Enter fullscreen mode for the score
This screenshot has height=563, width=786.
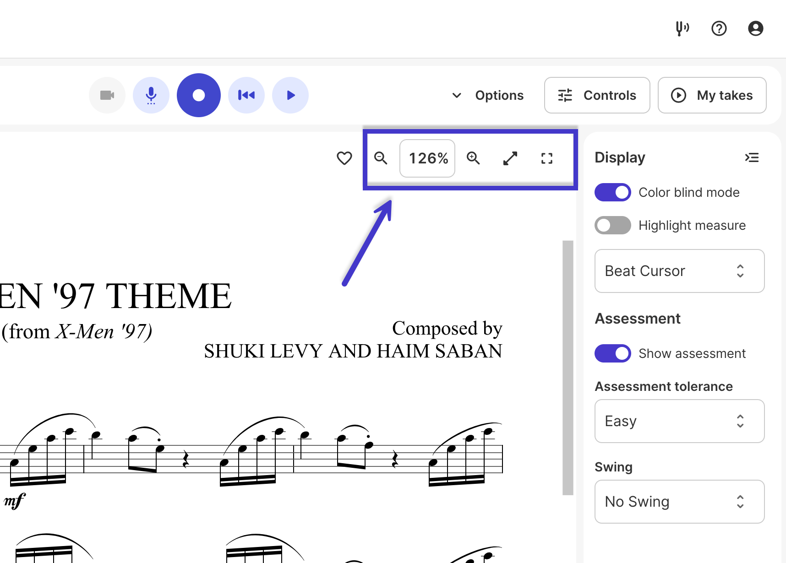point(547,158)
